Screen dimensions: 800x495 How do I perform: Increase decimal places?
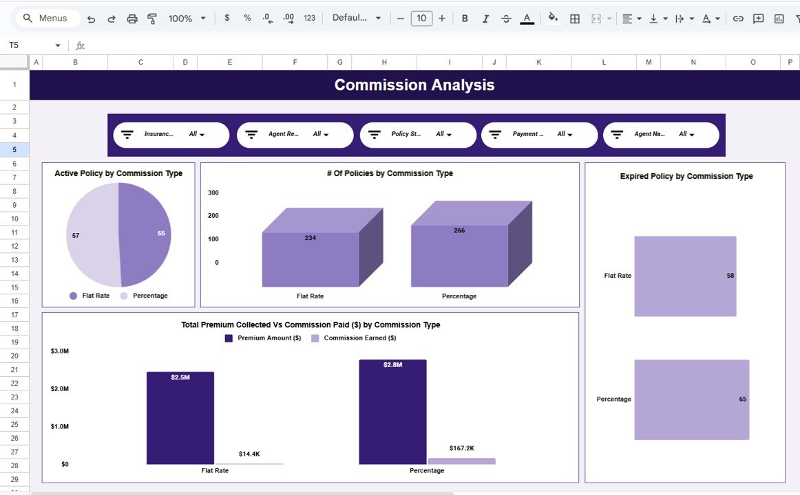[x=288, y=18]
